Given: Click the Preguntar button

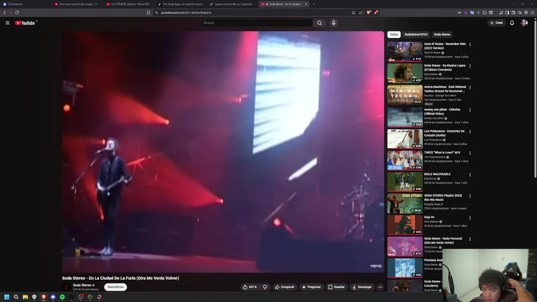Looking at the screenshot, I should tap(311, 287).
